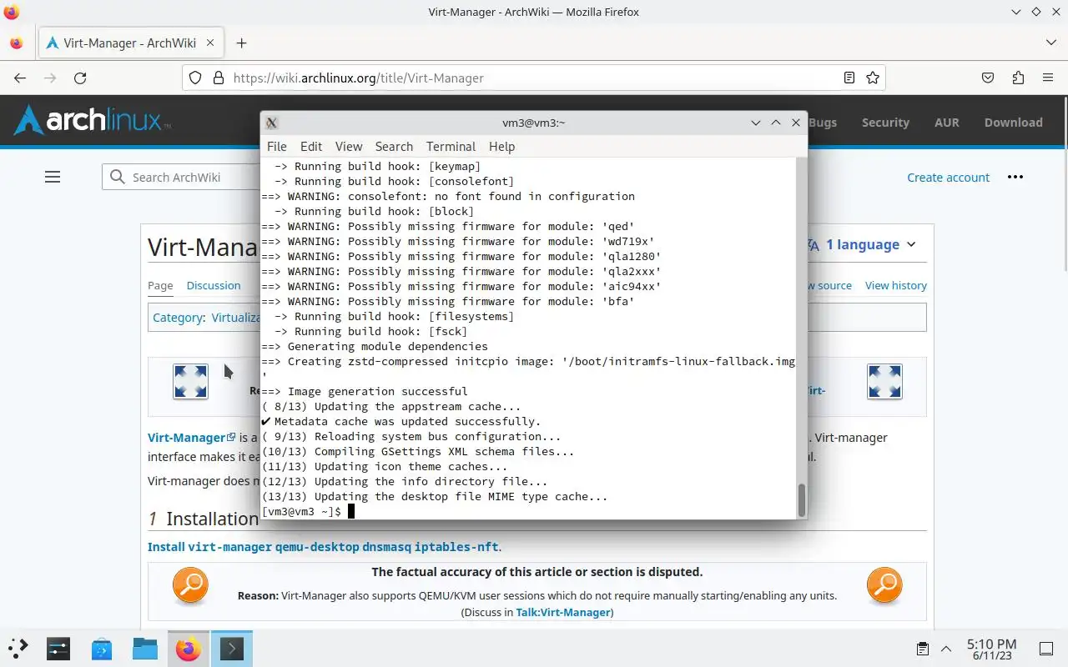Image resolution: width=1068 pixels, height=667 pixels.
Task: Open a new Firefox tab
Action: click(241, 43)
